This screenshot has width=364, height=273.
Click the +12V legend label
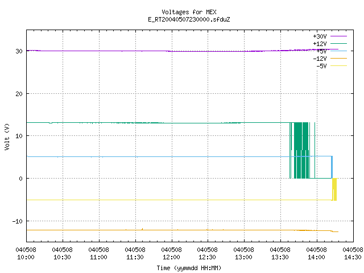click(x=320, y=44)
